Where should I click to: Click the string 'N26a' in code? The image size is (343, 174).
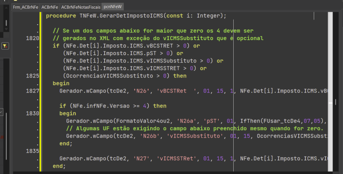point(187,121)
